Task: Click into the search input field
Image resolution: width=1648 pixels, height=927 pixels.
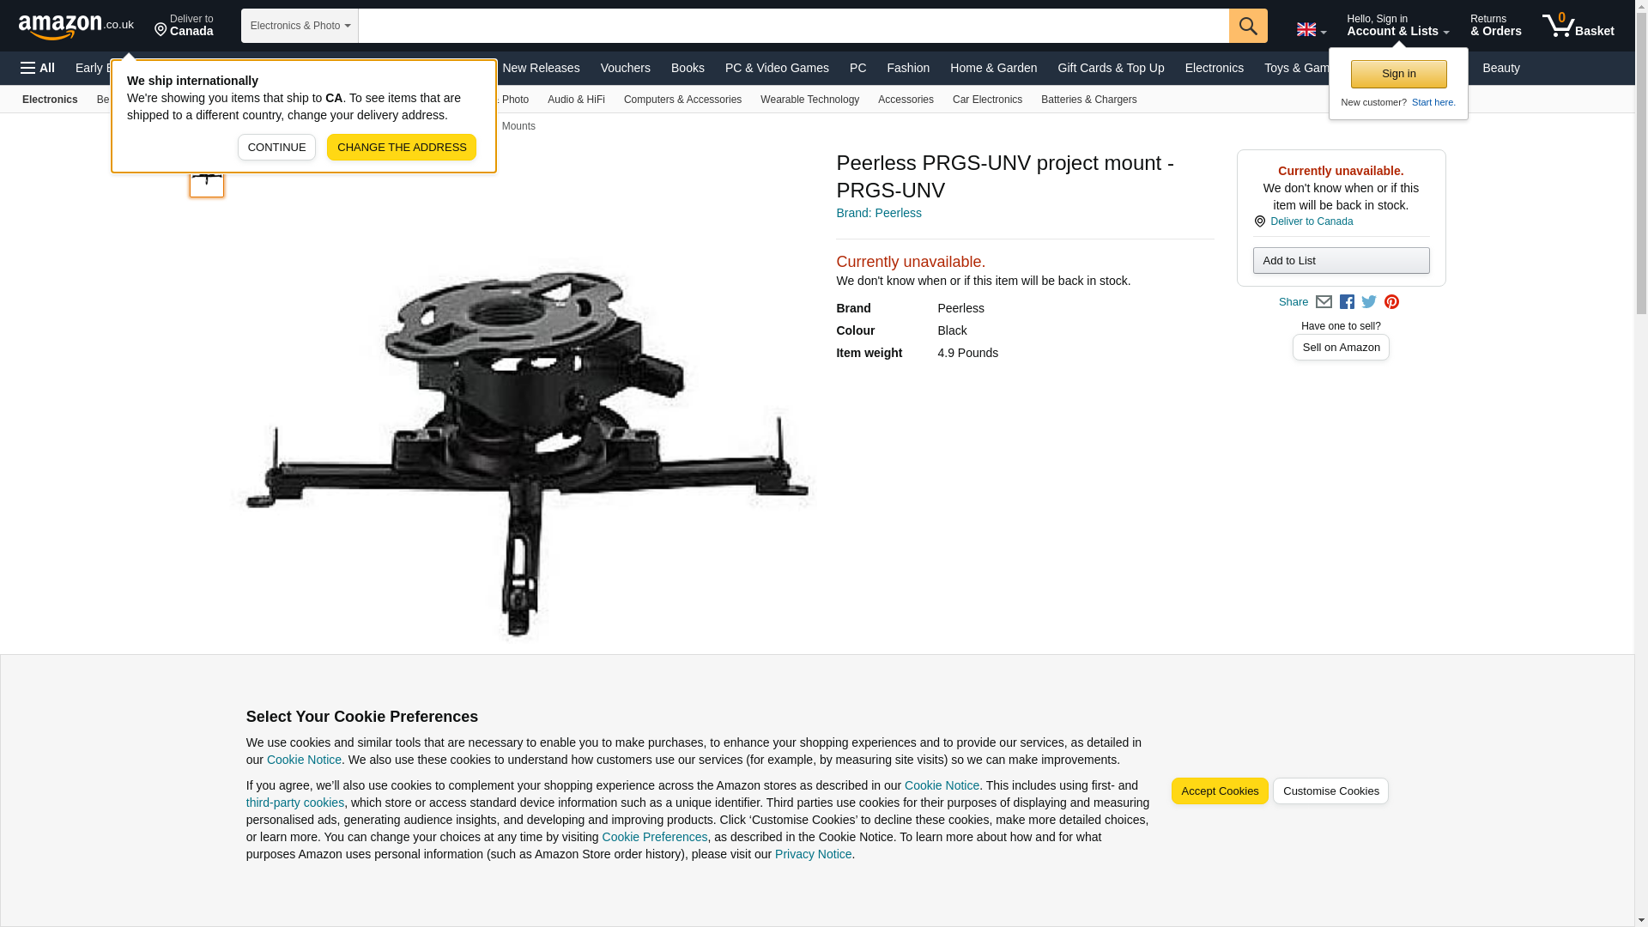Action: click(x=793, y=26)
